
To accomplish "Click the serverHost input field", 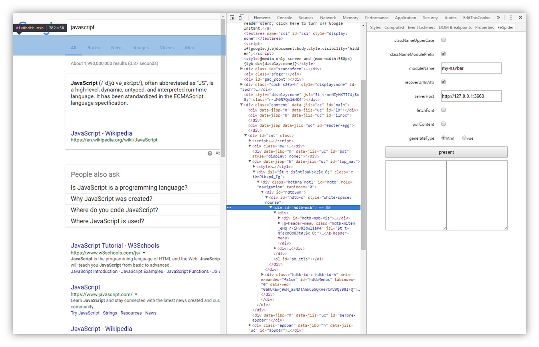I will coord(471,96).
